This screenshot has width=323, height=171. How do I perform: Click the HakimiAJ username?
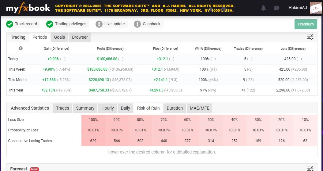coord(298,8)
